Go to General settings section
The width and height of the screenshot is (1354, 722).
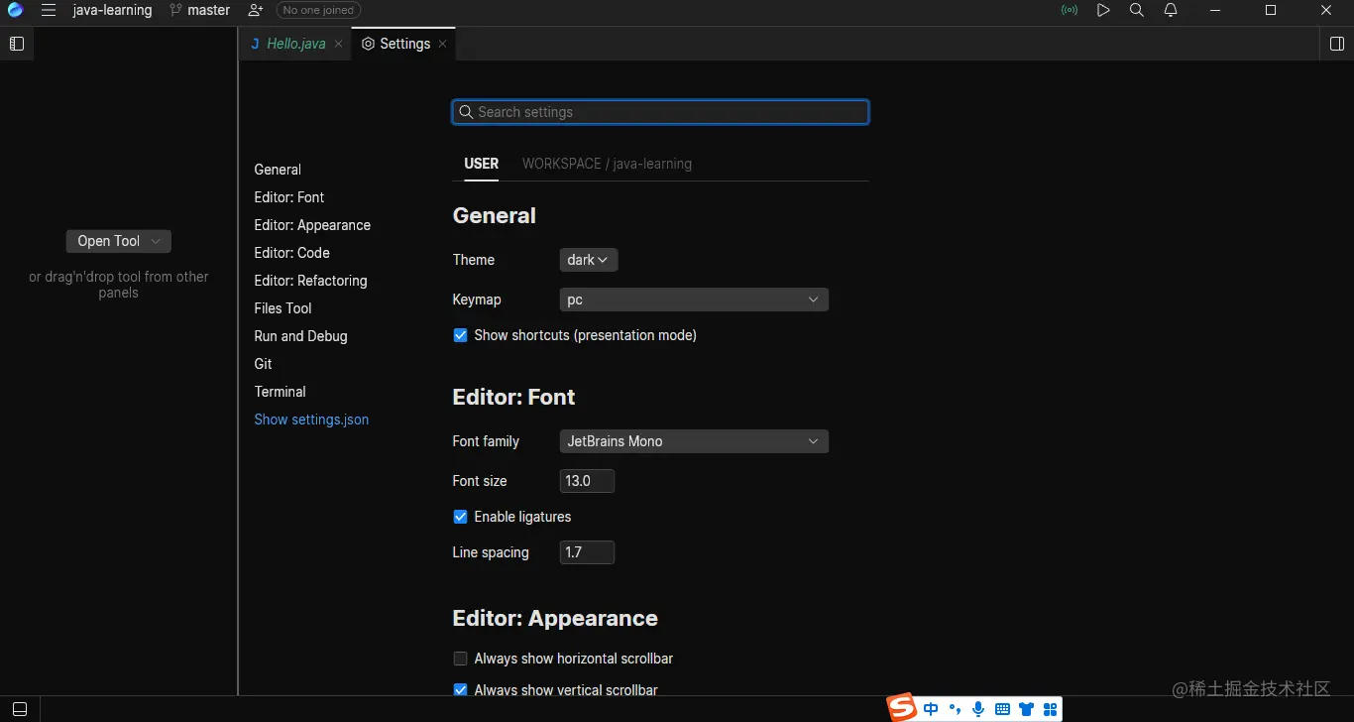tap(278, 170)
